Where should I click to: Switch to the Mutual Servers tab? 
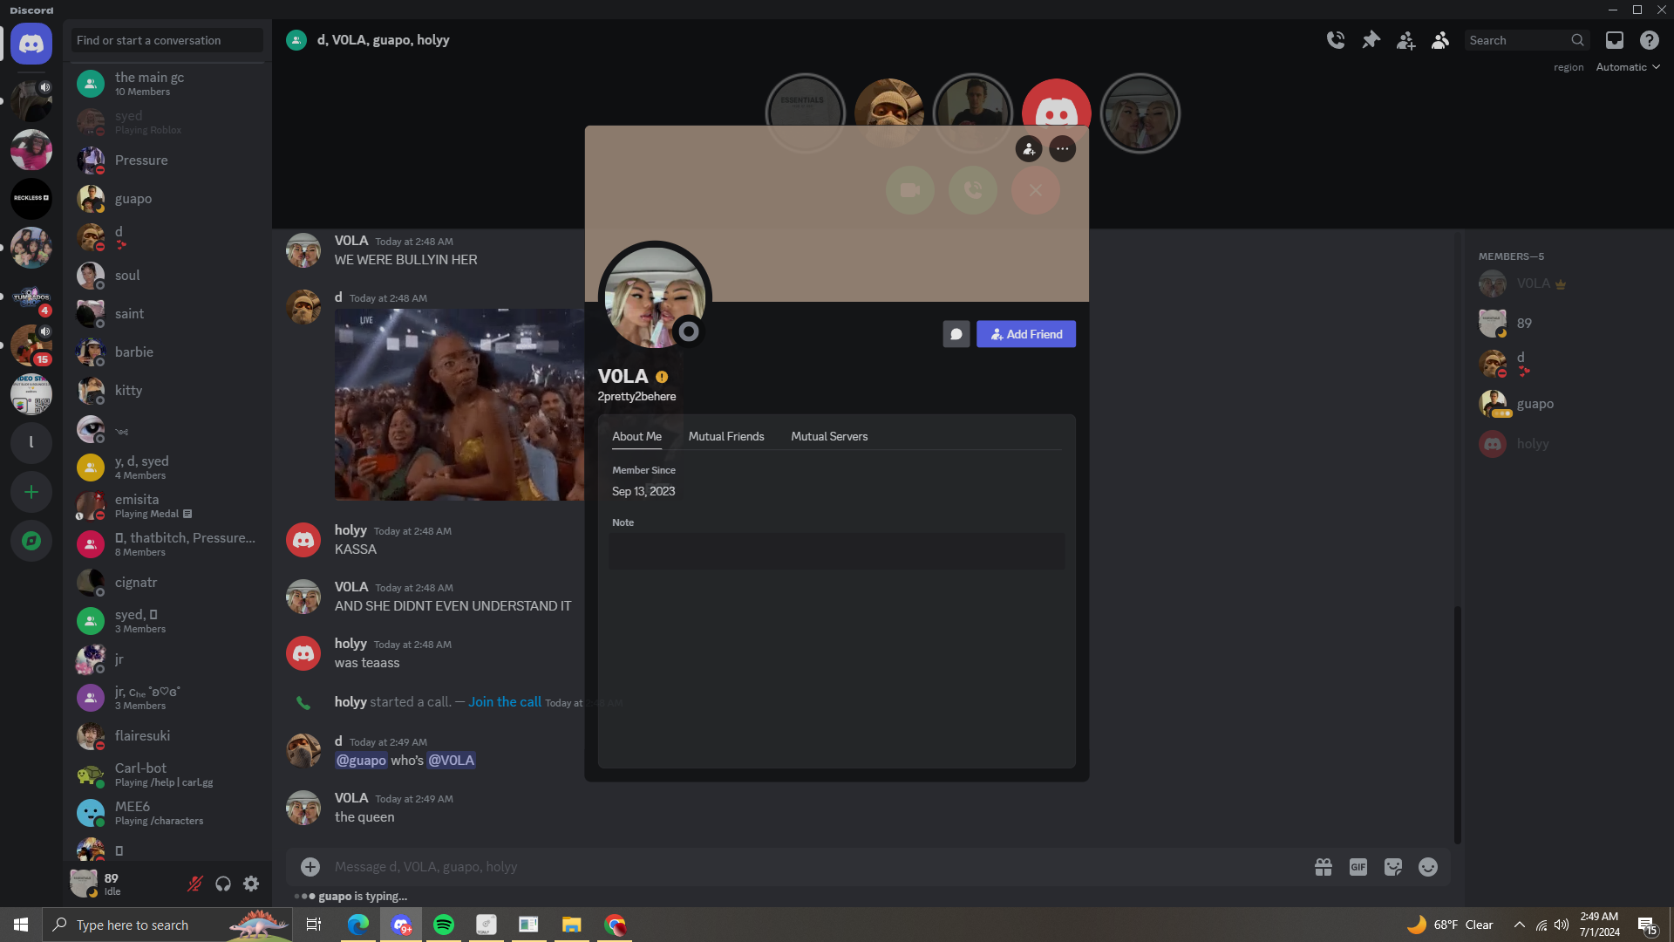tap(829, 436)
